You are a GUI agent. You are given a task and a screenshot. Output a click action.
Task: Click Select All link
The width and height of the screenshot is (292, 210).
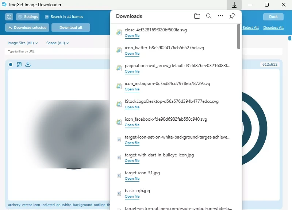pyautogui.click(x=250, y=28)
